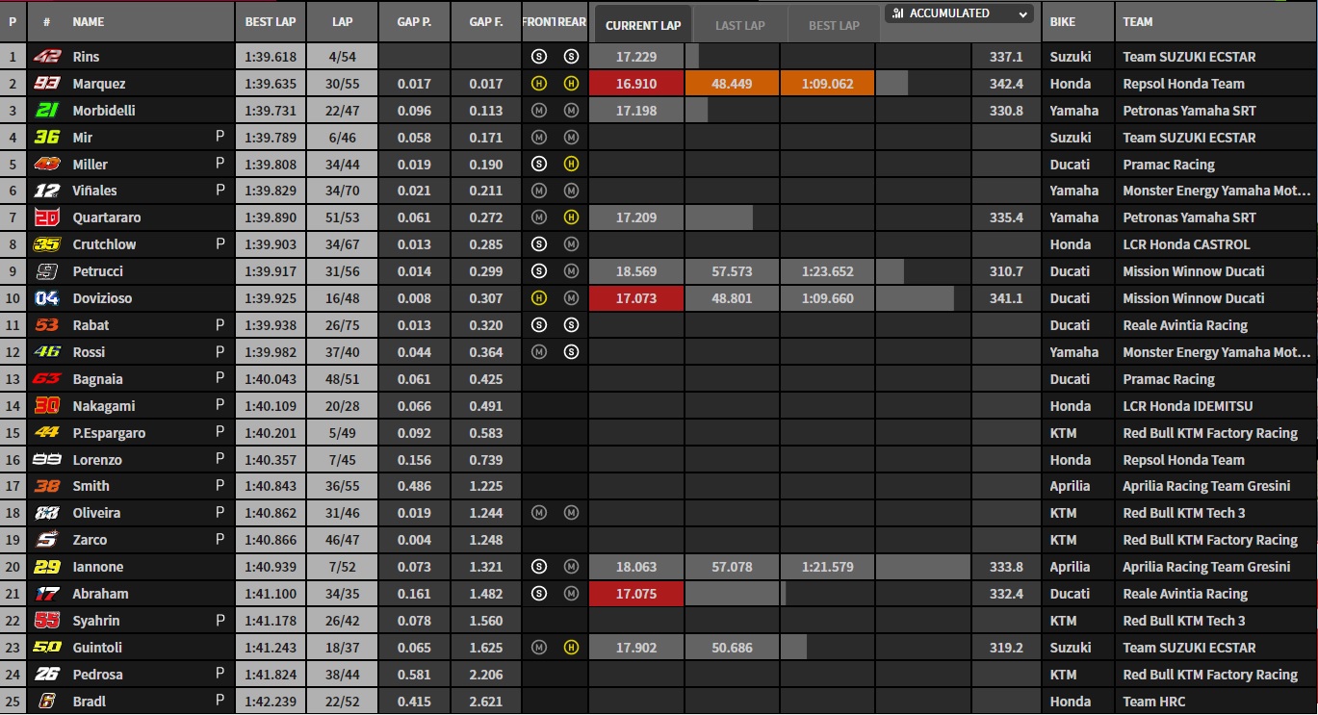
Task: Click Rins' front soft tyre icon
Action: [539, 57]
